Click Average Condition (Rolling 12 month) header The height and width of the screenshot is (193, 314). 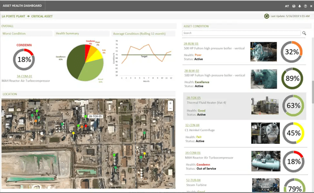pyautogui.click(x=143, y=34)
